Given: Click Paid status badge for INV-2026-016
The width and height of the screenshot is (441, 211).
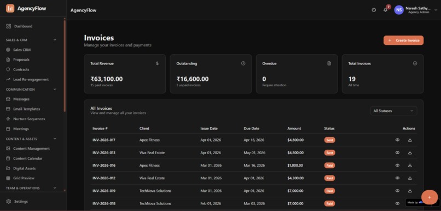Looking at the screenshot, I should pos(329,165).
